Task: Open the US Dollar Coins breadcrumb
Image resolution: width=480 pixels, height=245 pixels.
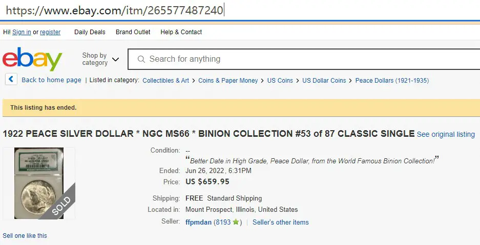Action: (x=324, y=81)
